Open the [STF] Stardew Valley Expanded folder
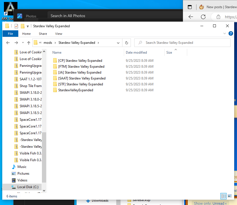 pos(81,84)
